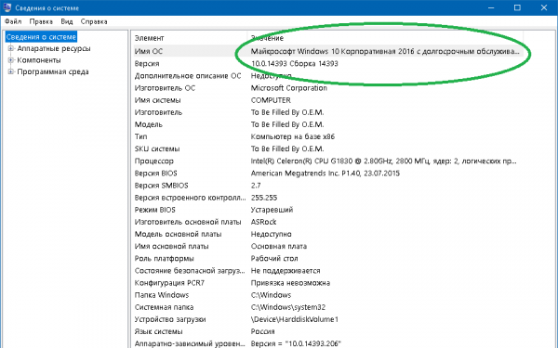Select the Модель row label
The height and width of the screenshot is (348, 558).
(148, 124)
